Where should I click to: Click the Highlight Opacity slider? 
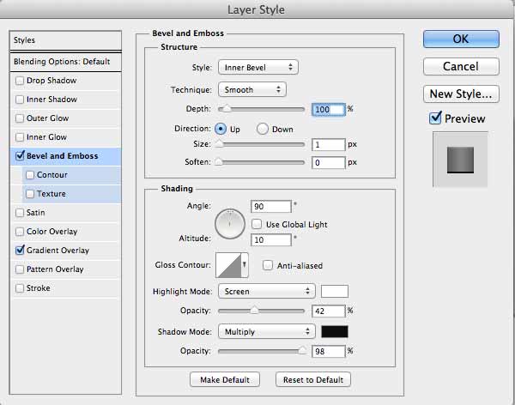pos(262,311)
